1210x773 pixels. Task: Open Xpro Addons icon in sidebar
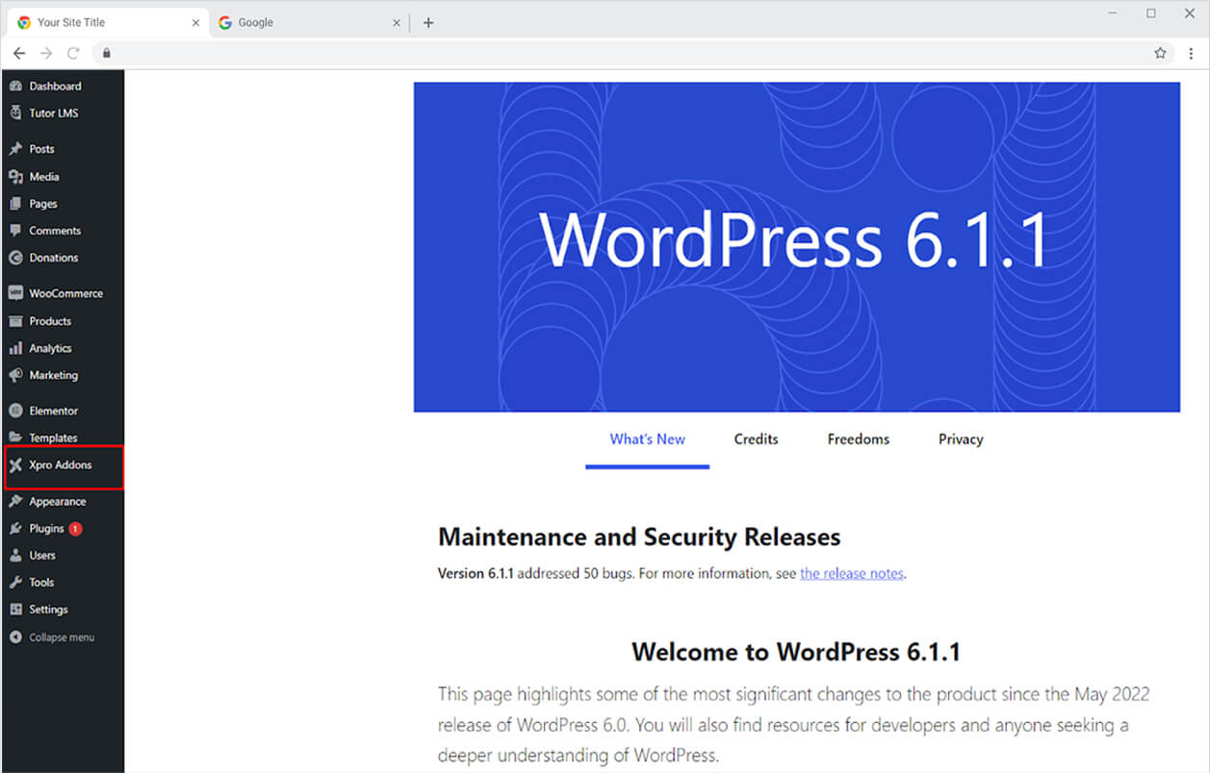(15, 465)
